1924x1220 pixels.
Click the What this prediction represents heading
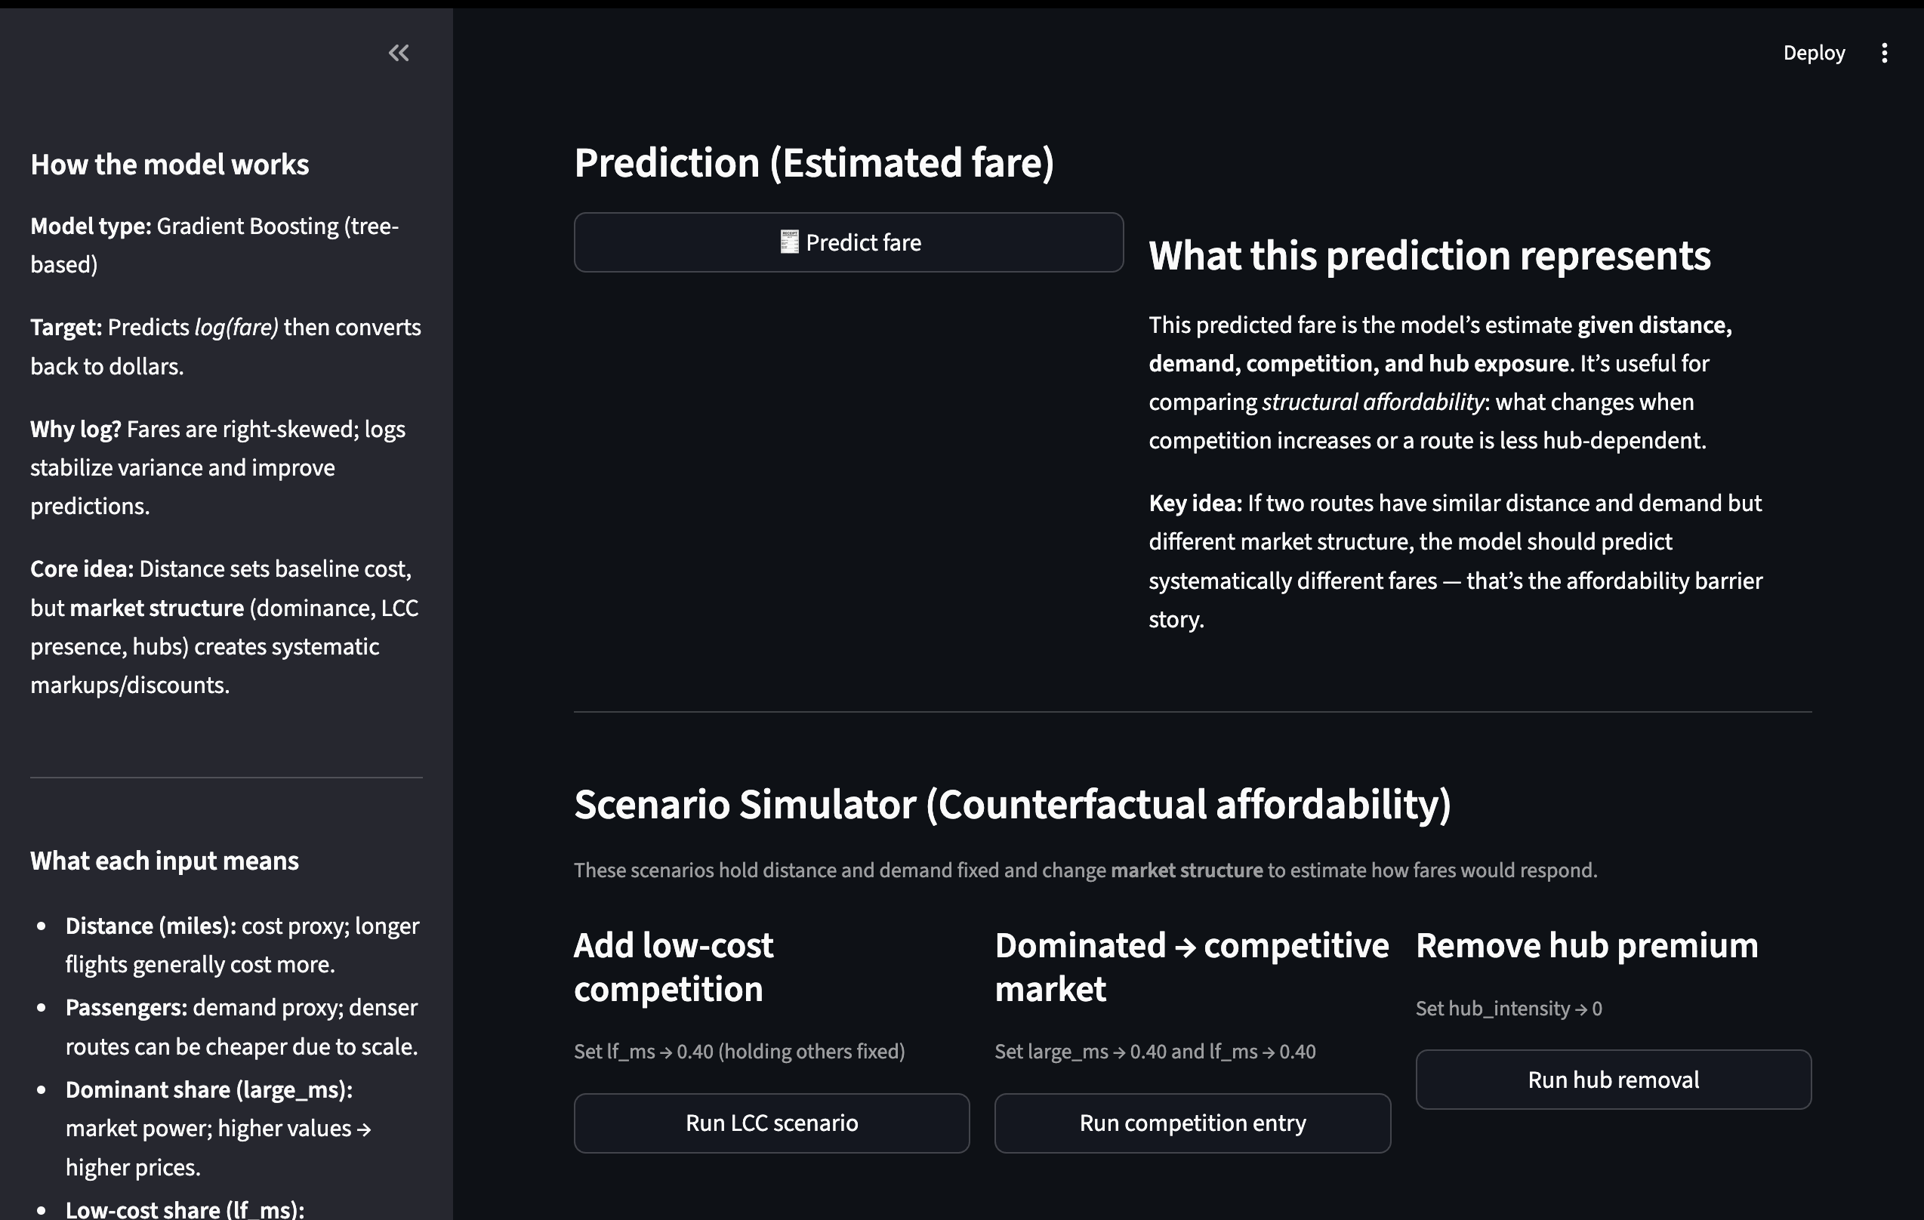pos(1429,256)
